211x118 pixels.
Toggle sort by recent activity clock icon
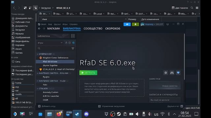click(x=70, y=43)
